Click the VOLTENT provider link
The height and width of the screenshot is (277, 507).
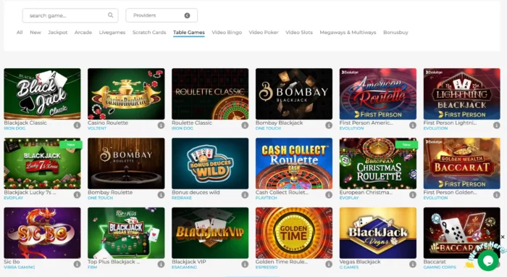pos(97,128)
